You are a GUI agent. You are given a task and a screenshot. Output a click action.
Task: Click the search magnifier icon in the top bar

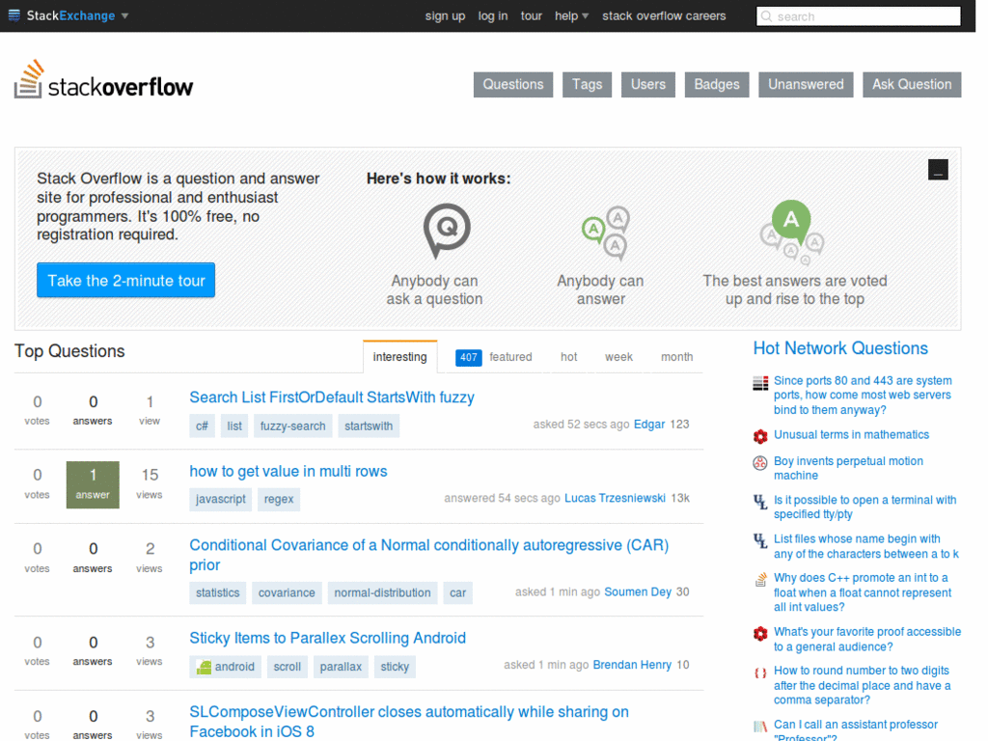[767, 16]
